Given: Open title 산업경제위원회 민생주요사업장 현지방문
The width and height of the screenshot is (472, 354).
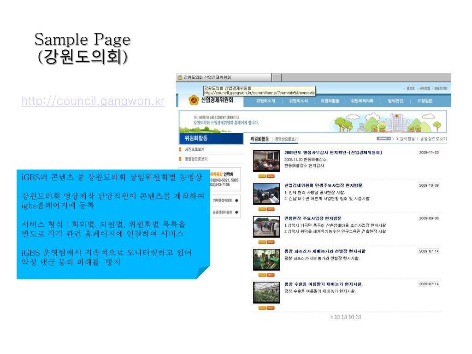Looking at the screenshot, I should click(x=323, y=185).
